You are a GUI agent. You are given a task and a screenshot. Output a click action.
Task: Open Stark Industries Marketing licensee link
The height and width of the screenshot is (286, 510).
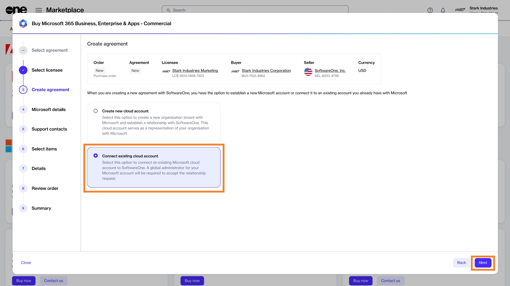coord(195,70)
